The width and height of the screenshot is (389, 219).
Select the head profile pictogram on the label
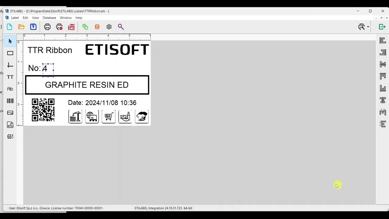tap(142, 116)
